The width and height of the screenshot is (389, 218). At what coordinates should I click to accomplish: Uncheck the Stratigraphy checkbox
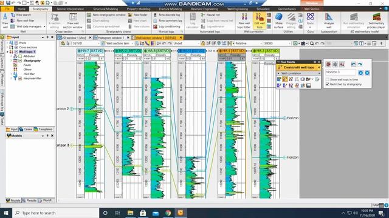(x=20, y=61)
